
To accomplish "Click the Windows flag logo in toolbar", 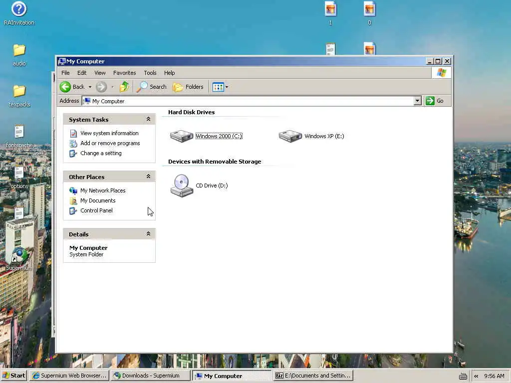I will (442, 73).
